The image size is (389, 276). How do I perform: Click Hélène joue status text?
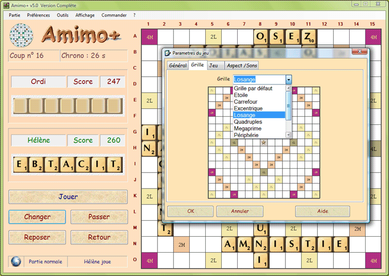click(x=97, y=261)
